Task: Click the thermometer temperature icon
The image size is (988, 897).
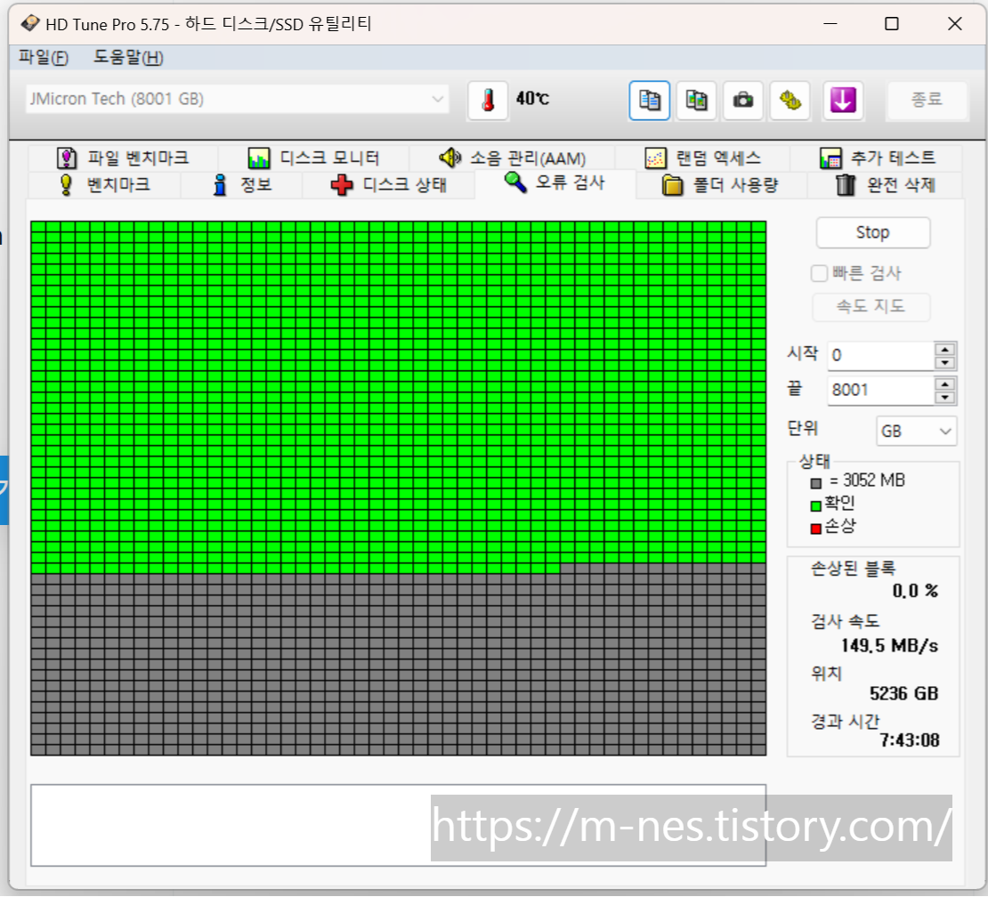Action: pyautogui.click(x=488, y=101)
